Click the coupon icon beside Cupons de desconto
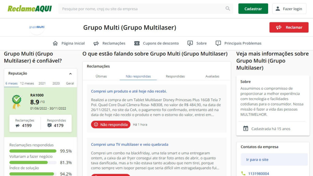 (137, 43)
